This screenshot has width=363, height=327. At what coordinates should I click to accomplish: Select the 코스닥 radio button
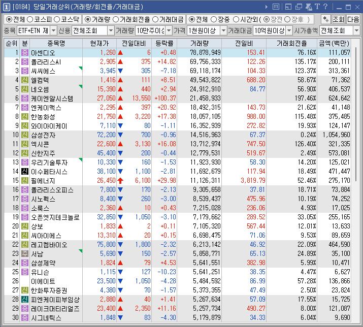[x=57, y=19]
